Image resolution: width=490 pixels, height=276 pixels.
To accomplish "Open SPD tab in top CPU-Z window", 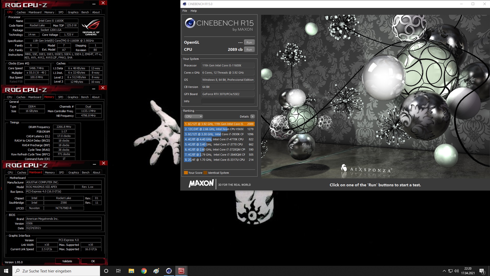I will pyautogui.click(x=61, y=12).
